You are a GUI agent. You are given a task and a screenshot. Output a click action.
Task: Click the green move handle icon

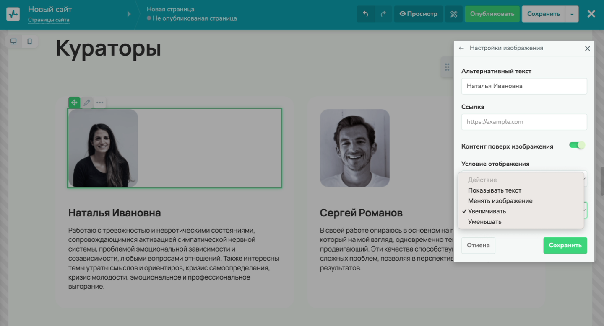coord(74,103)
